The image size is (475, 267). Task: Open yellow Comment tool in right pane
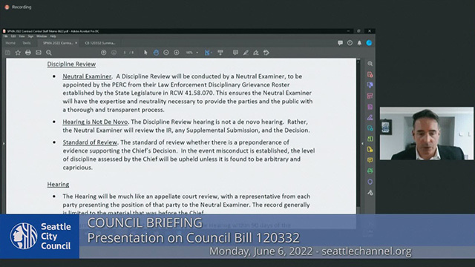[x=370, y=160]
